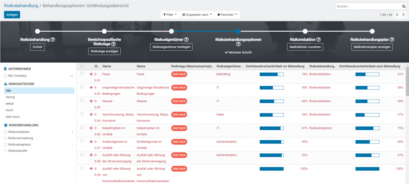
Task: Select Sehr hoch risk category
Action: point(12,117)
